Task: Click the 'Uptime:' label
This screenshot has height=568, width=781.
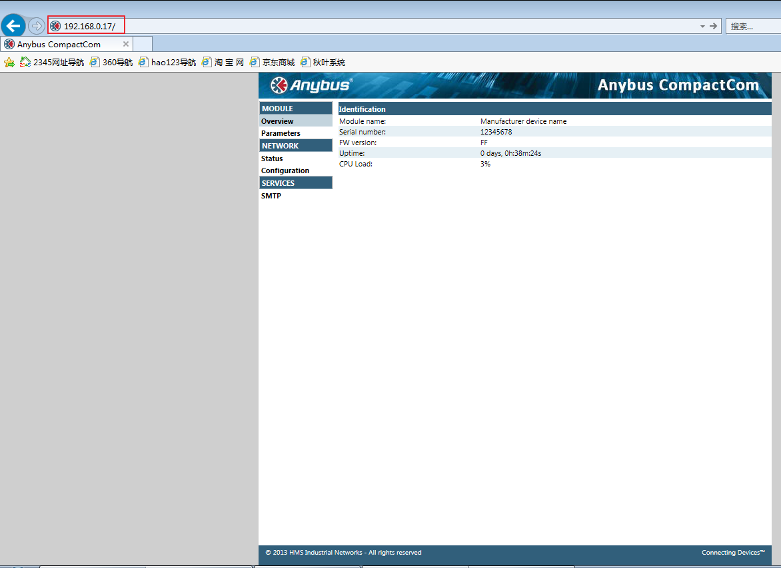Action: tap(352, 153)
